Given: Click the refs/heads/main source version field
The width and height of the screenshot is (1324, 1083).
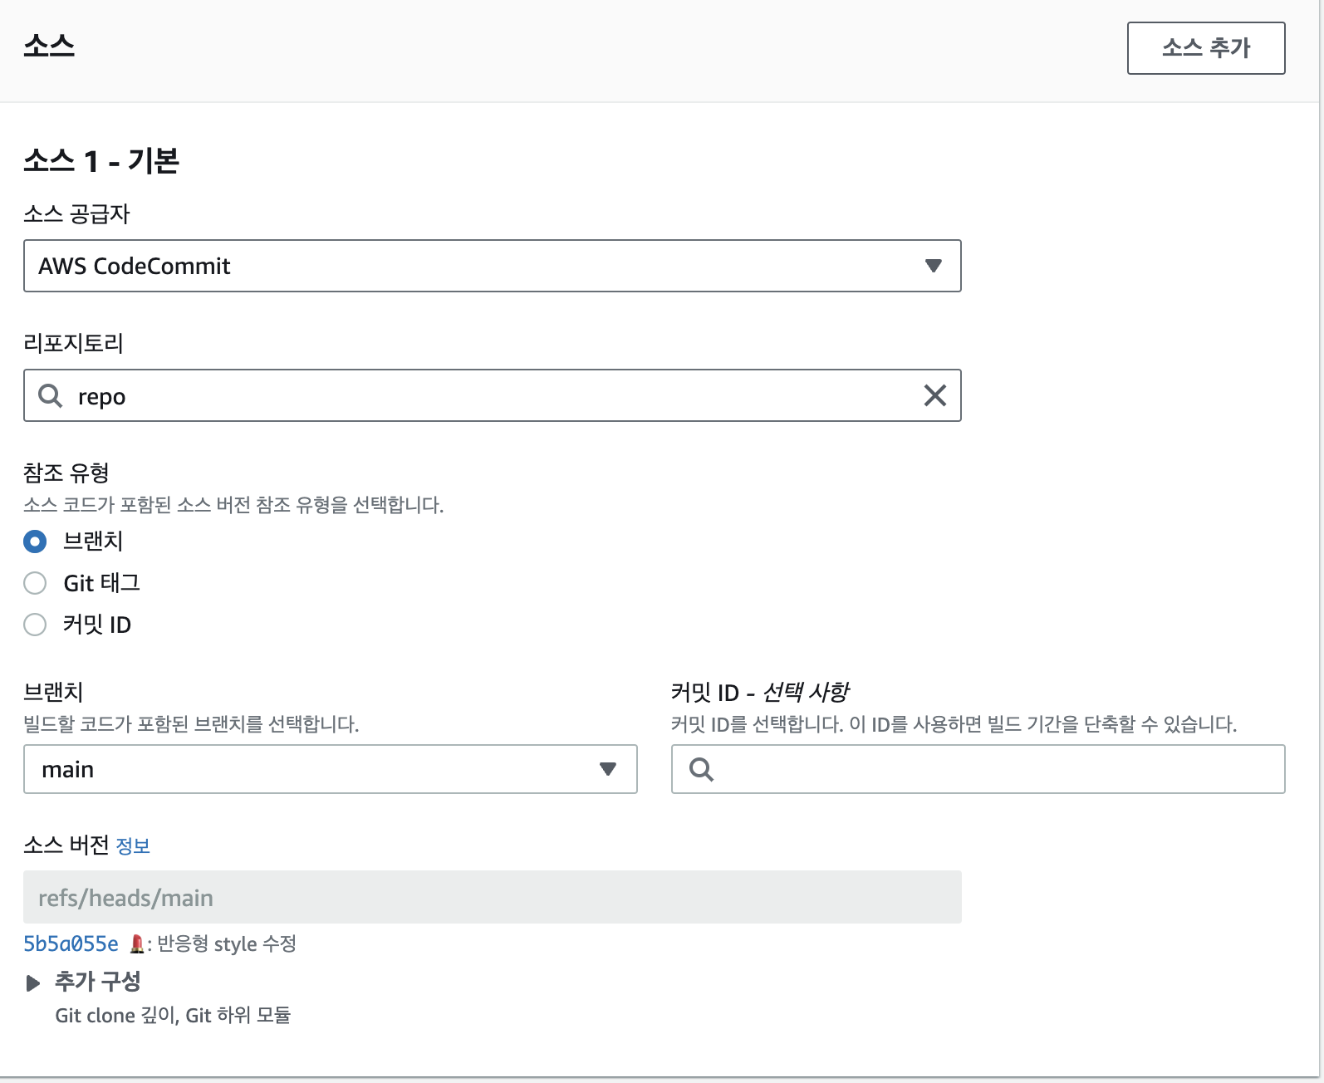Looking at the screenshot, I should coord(492,897).
